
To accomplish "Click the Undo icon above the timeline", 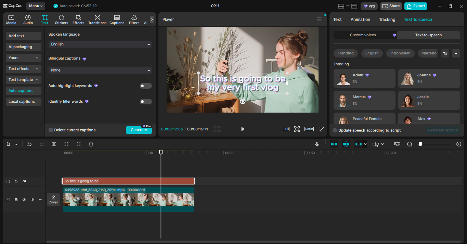I will [x=29, y=144].
